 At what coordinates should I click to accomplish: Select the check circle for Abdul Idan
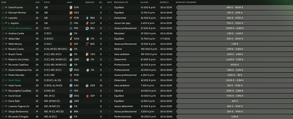pyautogui.click(x=3, y=39)
